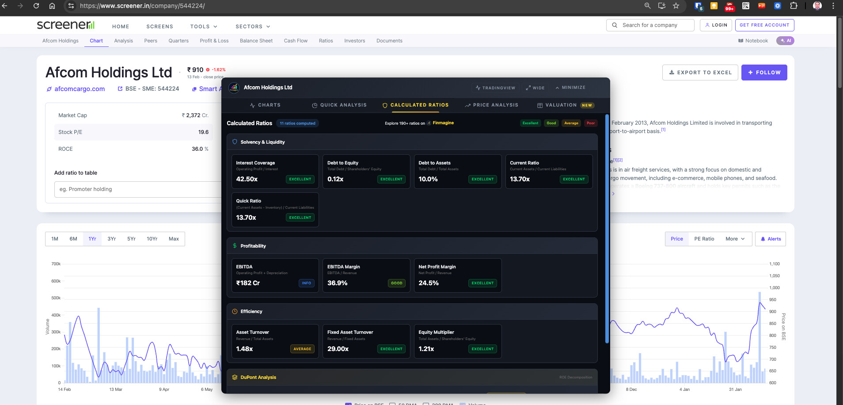Open the Sectors dropdown
The height and width of the screenshot is (405, 843).
[x=253, y=27]
